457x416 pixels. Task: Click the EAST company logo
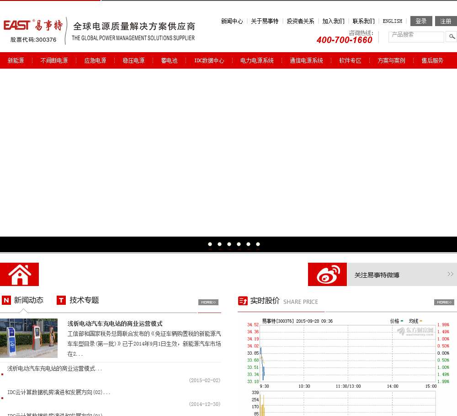click(x=33, y=25)
